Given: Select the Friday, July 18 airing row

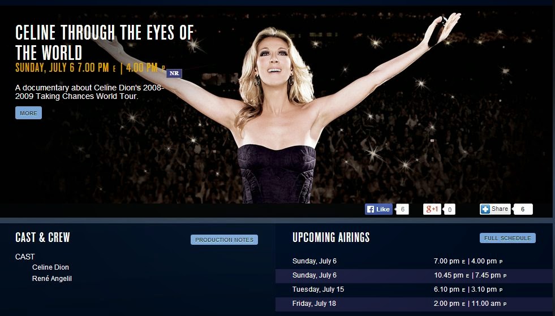Looking at the screenshot, I should click(x=414, y=304).
